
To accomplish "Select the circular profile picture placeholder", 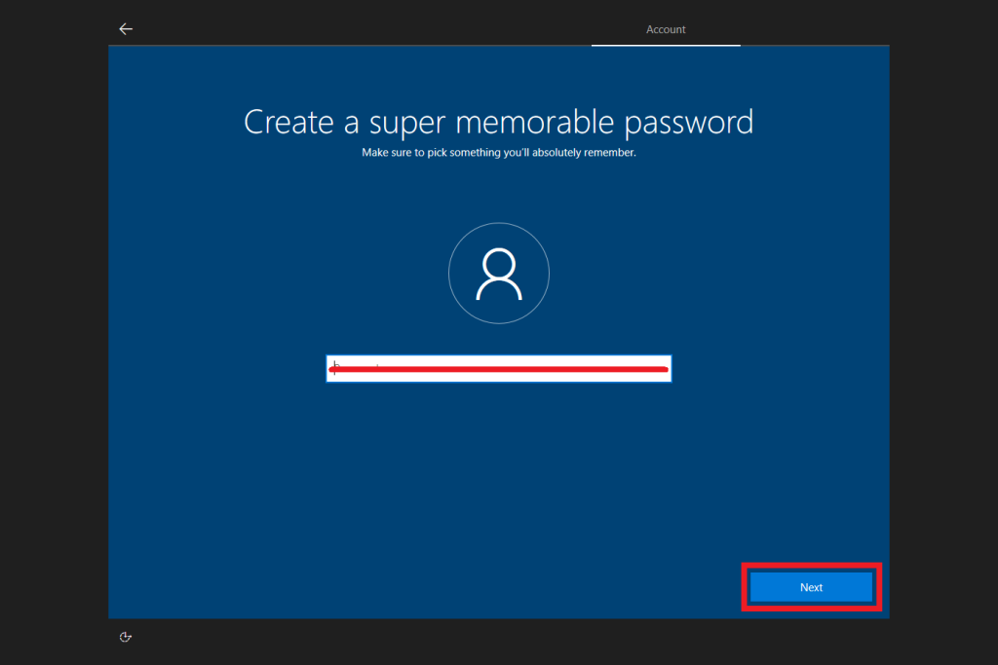I will click(x=498, y=274).
